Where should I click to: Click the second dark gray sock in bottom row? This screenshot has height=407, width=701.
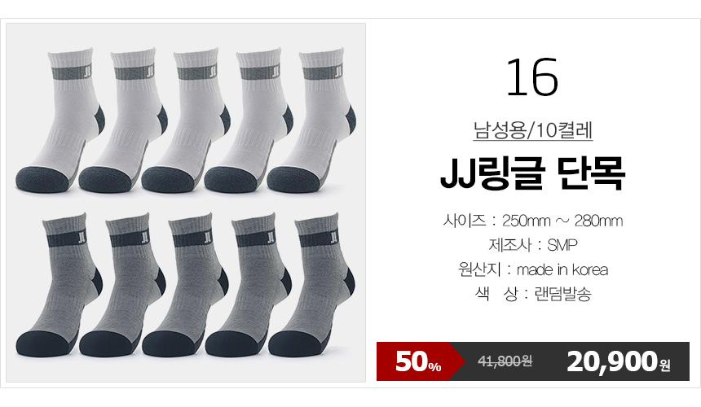tap(122, 285)
